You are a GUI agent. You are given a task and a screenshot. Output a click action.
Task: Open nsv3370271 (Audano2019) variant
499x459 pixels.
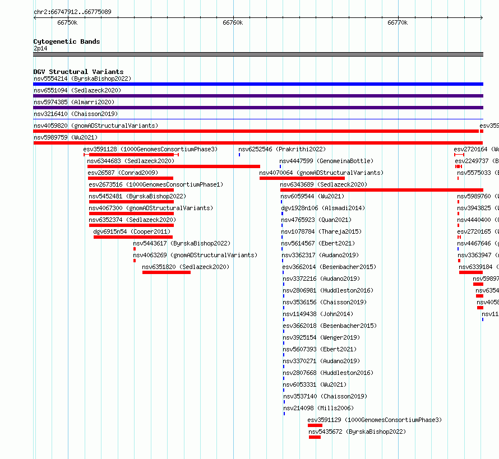[x=321, y=361]
